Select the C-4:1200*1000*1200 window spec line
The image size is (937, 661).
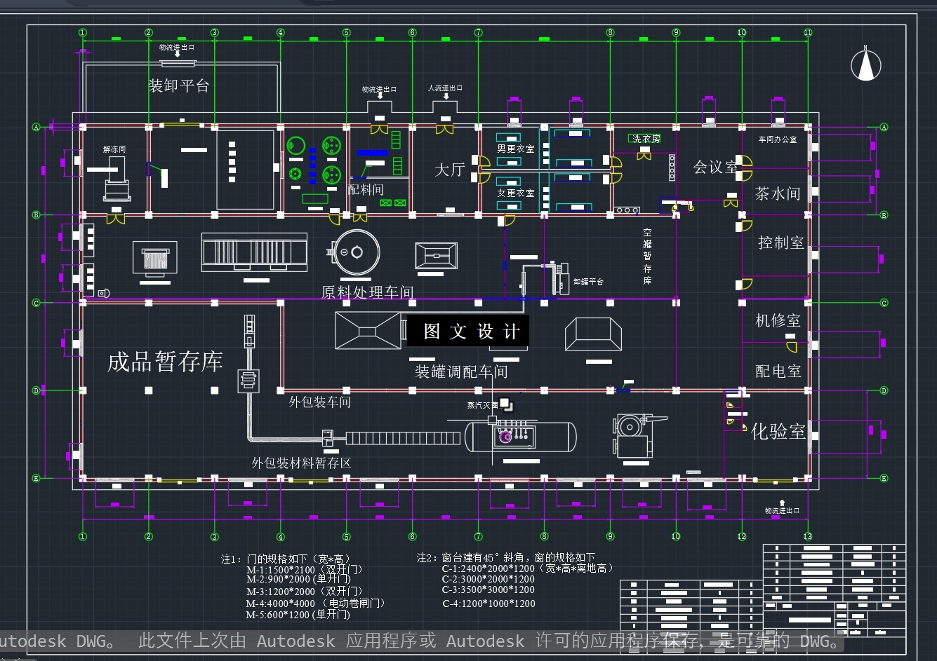pos(489,603)
